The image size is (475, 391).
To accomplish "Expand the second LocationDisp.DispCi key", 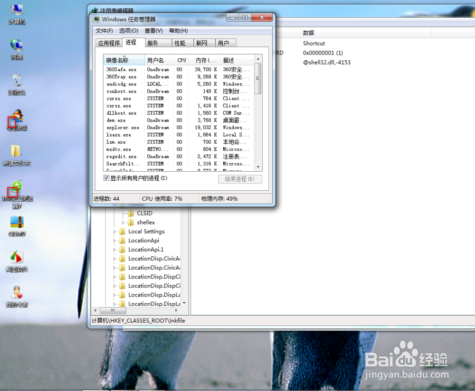I will (x=114, y=286).
